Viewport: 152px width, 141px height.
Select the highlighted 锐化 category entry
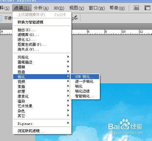[42, 77]
